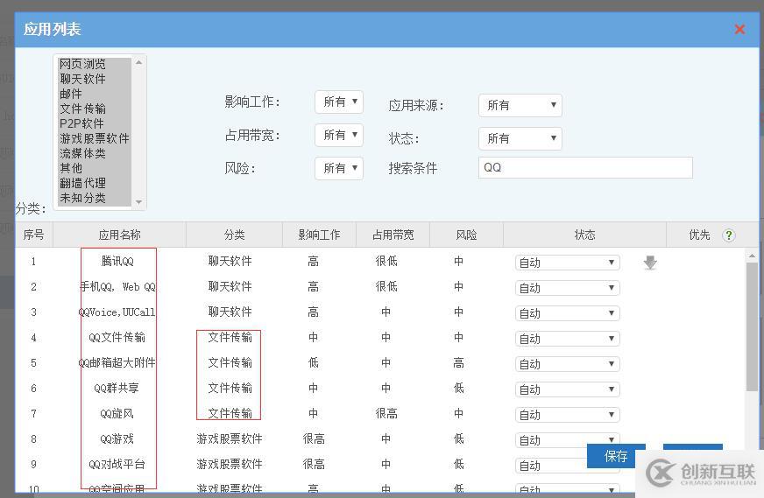
Task: Open the status dropdown for QQVoice,UUCall
Action: pos(567,313)
